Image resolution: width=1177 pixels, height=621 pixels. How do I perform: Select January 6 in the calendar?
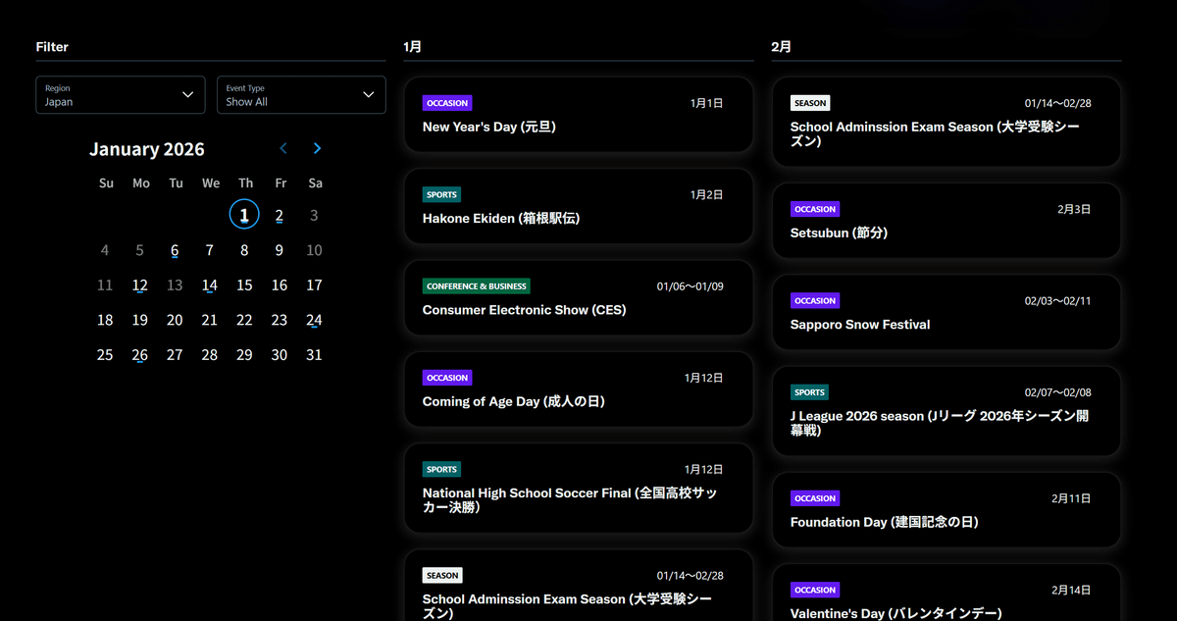(175, 250)
